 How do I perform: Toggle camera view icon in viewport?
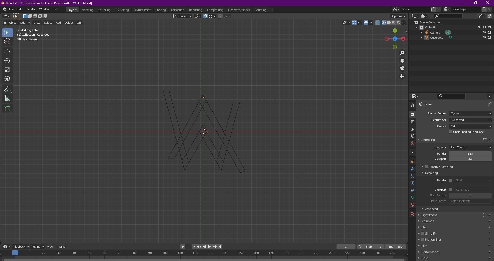pyautogui.click(x=402, y=68)
